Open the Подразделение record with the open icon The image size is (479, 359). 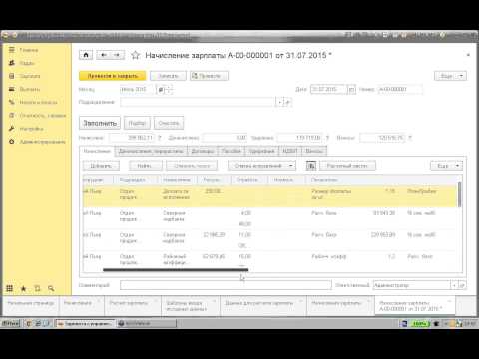[x=288, y=102]
